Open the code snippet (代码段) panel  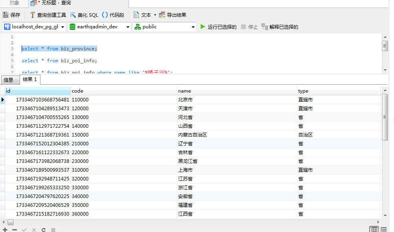[113, 15]
